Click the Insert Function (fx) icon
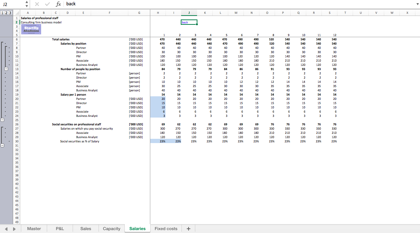Image resolution: width=420 pixels, height=233 pixels. pyautogui.click(x=59, y=4)
